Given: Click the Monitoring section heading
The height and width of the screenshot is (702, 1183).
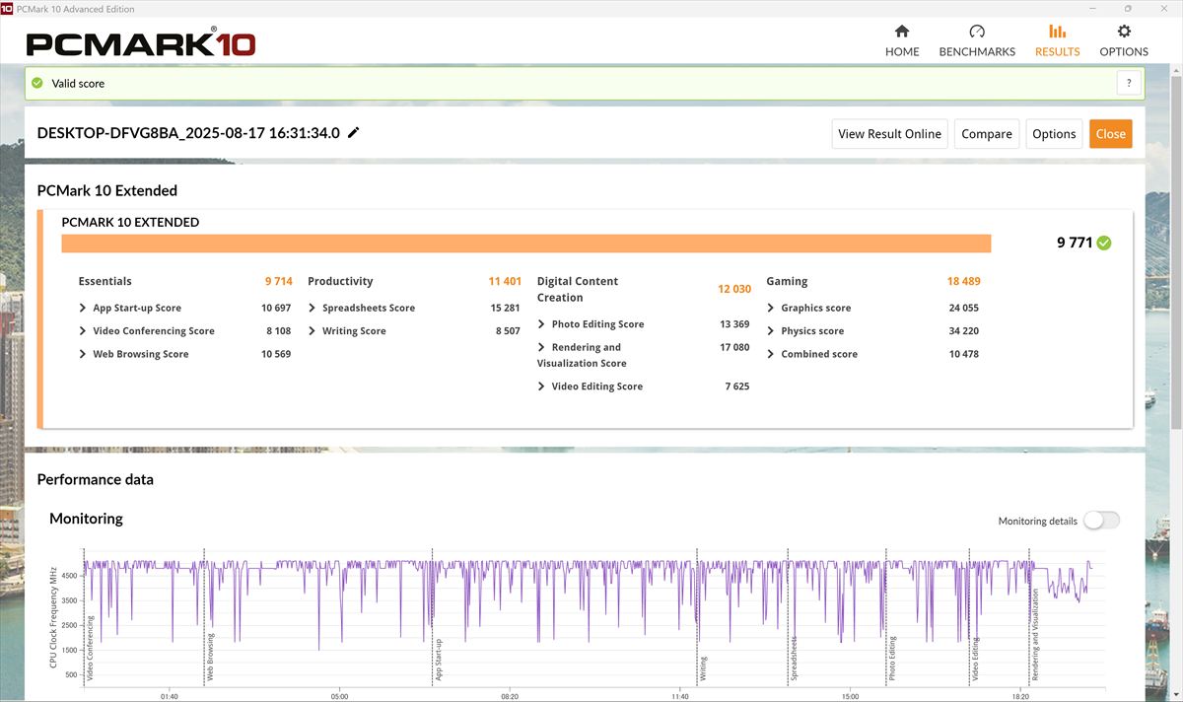Looking at the screenshot, I should click(x=86, y=519).
